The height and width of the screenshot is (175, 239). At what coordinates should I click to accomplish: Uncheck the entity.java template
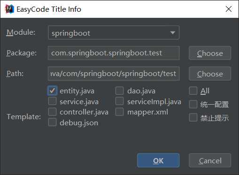pos(52,91)
